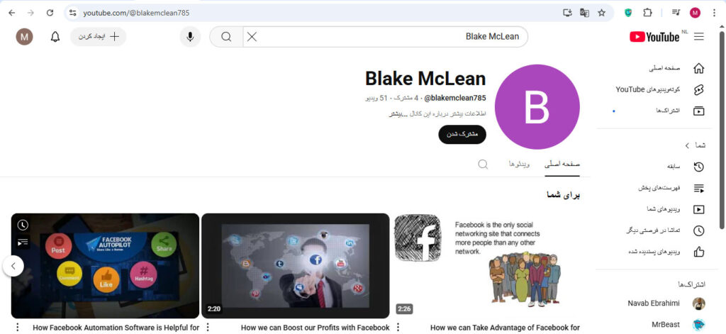Image resolution: width=726 pixels, height=334 pixels.
Task: Start voice search with microphone icon
Action: coord(190,37)
